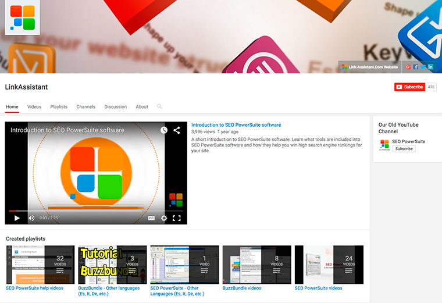Open the Tutorial BuzzBundle playlist thumbnail
The image size is (442, 303).
[112, 265]
